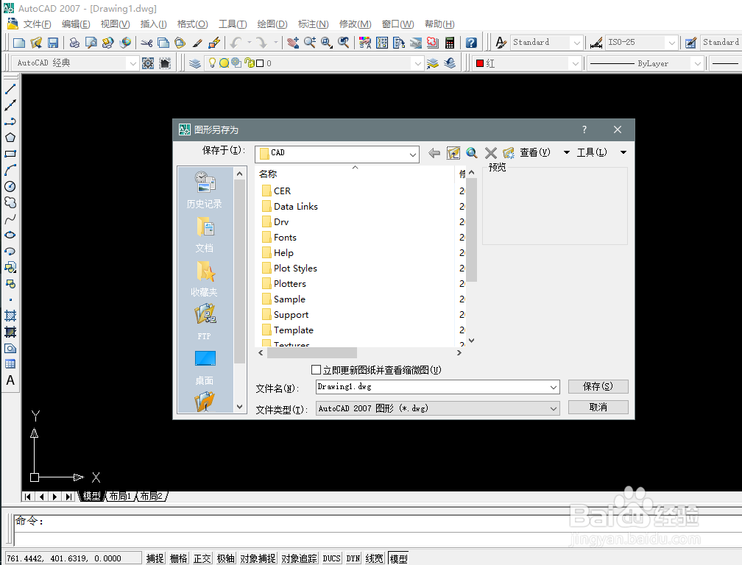742x565 pixels.
Task: Open the 格式(O) menu
Action: pyautogui.click(x=192, y=24)
